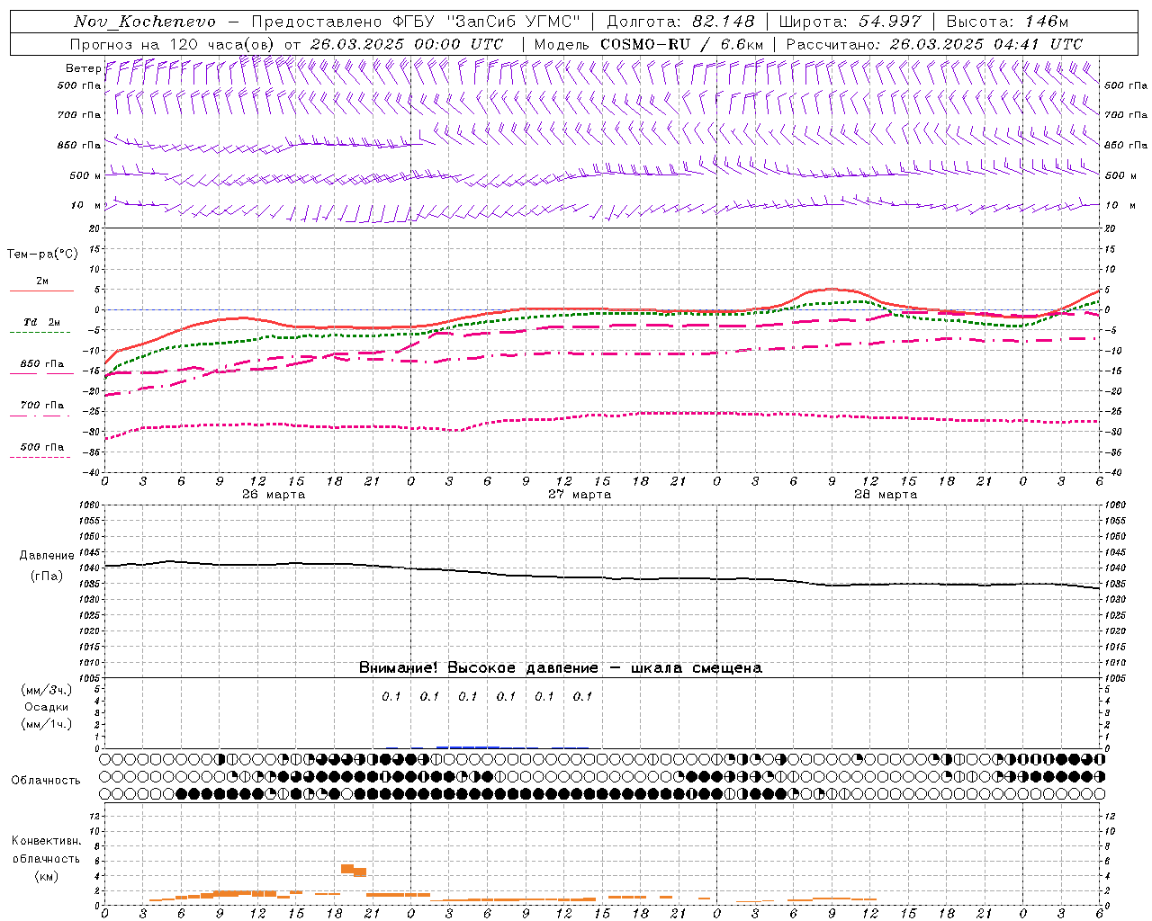Click the 'Тем-ра(°C)' temperature panel label
This screenshot has height=921, width=1152.
point(42,255)
